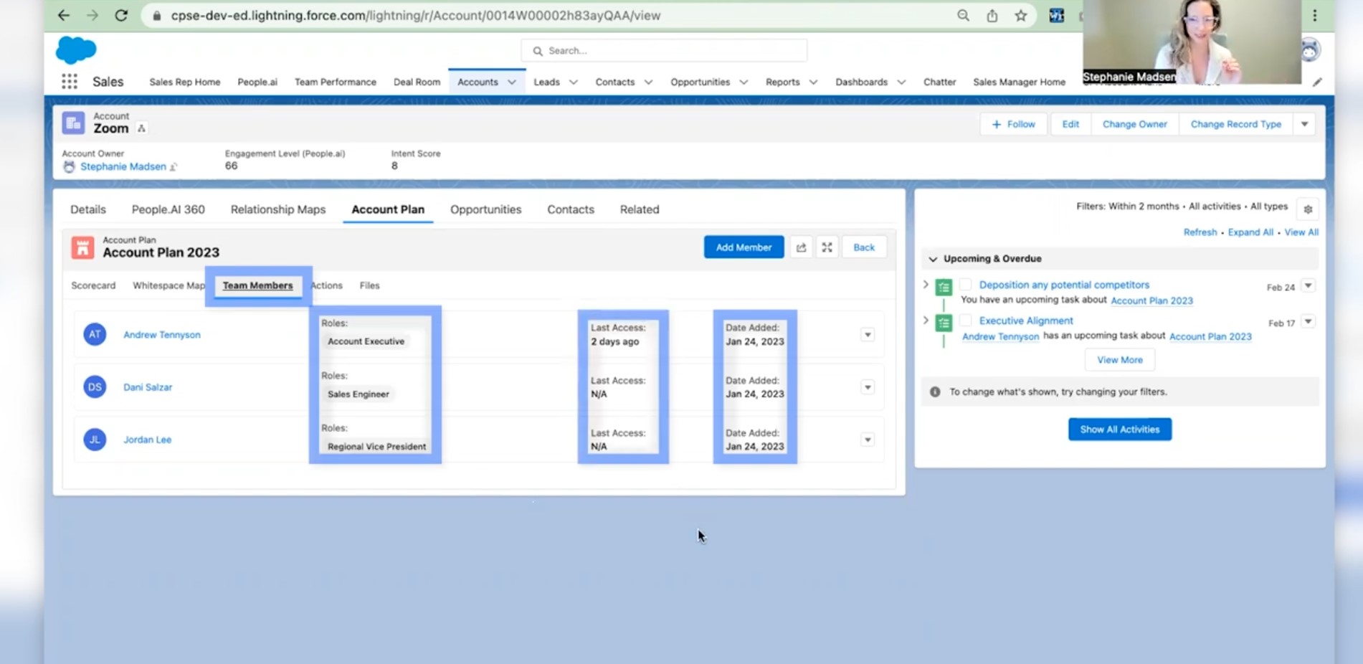The height and width of the screenshot is (664, 1363).
Task: Open the Reports dropdown chevron
Action: (813, 82)
